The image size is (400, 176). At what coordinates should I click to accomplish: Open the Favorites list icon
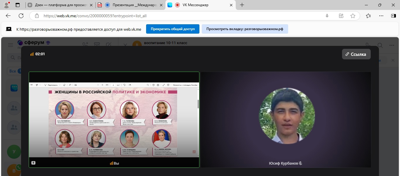click(368, 16)
